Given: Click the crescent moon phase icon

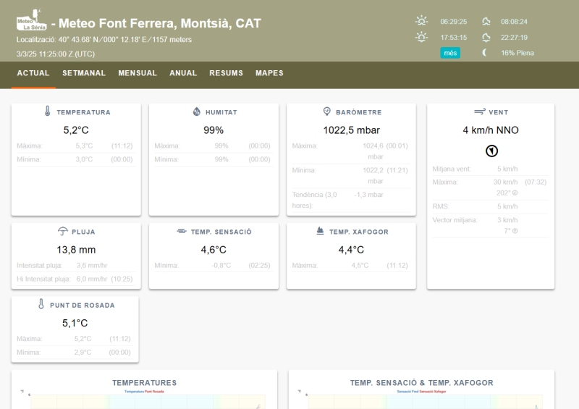Looking at the screenshot, I should coord(485,53).
